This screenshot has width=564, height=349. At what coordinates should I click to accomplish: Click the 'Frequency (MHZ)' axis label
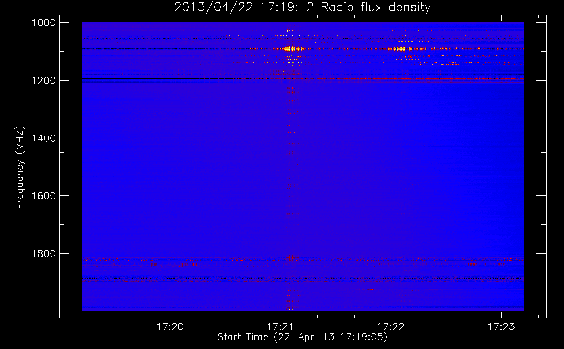(x=20, y=168)
